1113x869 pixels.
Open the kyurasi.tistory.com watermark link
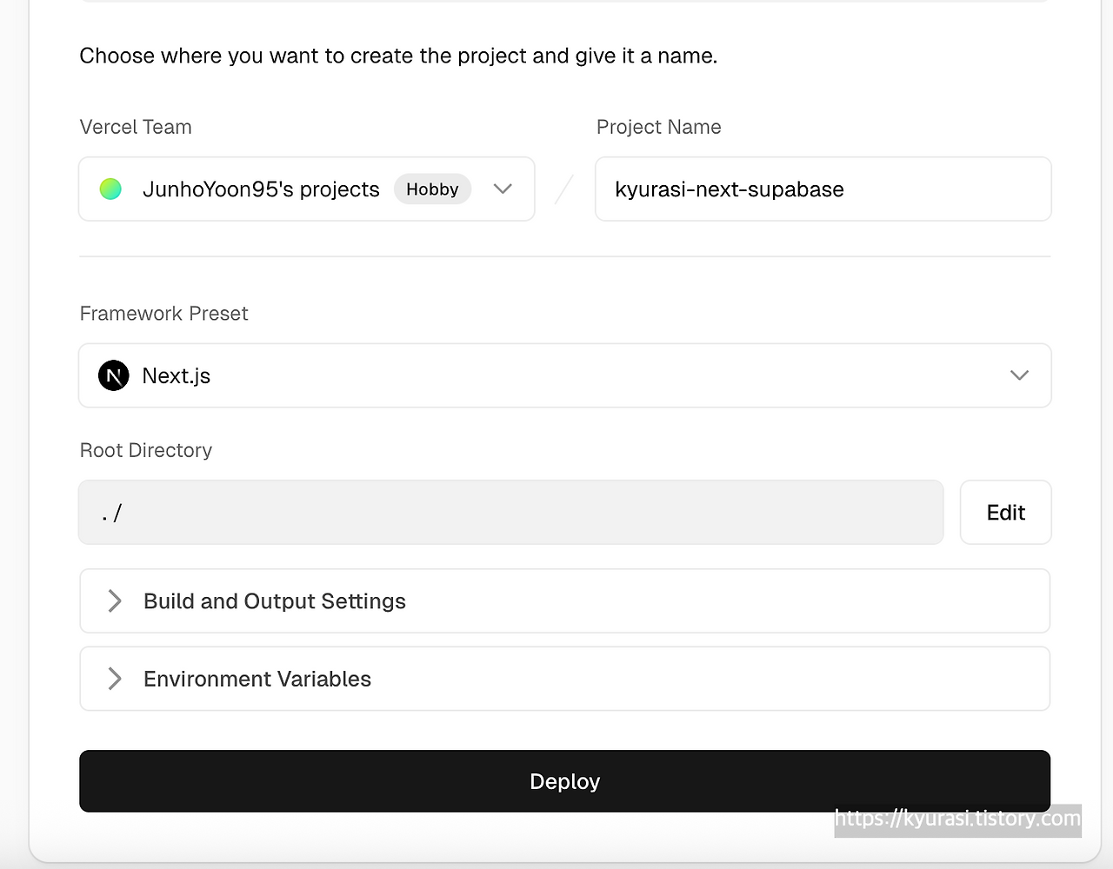point(957,819)
